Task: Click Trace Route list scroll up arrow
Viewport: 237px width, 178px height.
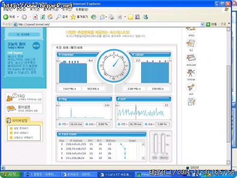Action: tap(143, 144)
